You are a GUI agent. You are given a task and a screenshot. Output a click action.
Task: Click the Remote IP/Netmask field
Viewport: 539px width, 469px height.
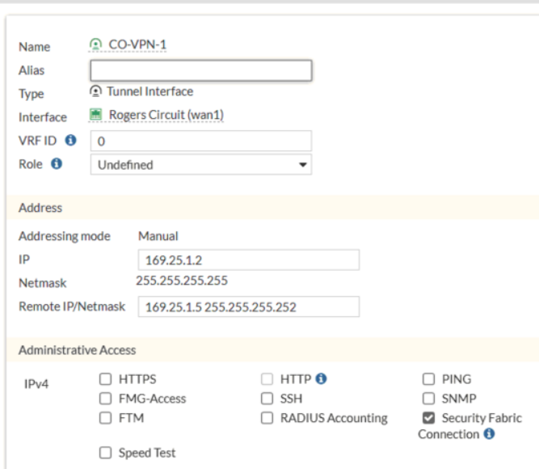(x=249, y=306)
